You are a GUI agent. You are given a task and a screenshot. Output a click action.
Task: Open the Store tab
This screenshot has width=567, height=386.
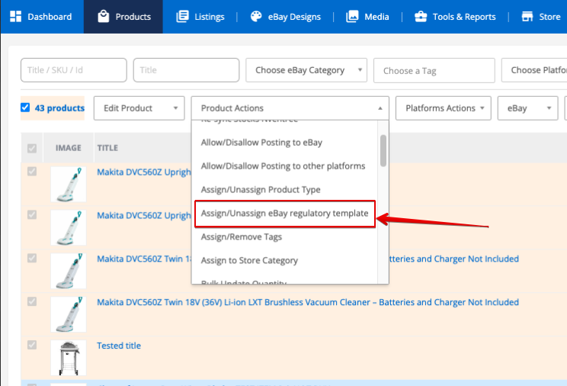click(x=541, y=17)
